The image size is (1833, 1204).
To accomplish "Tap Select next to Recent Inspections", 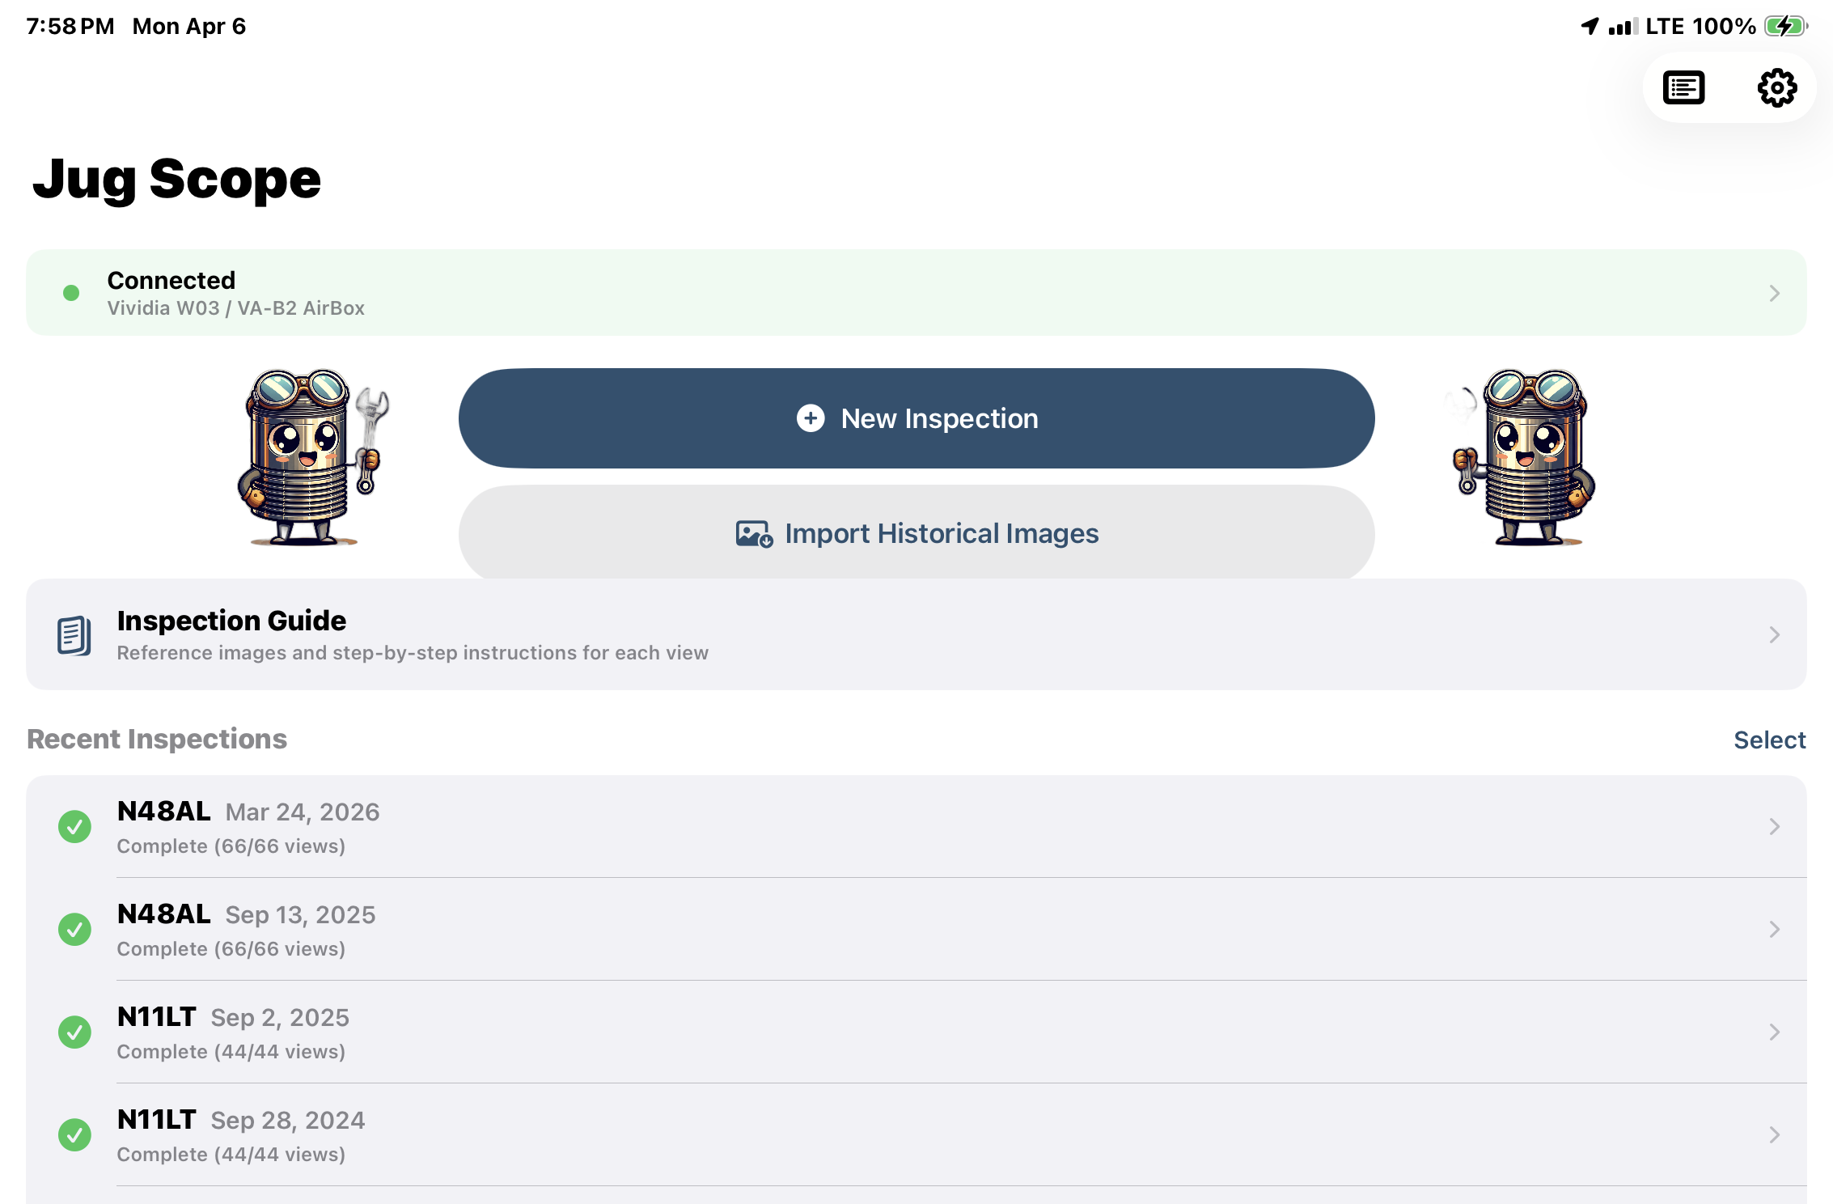I will pyautogui.click(x=1769, y=740).
